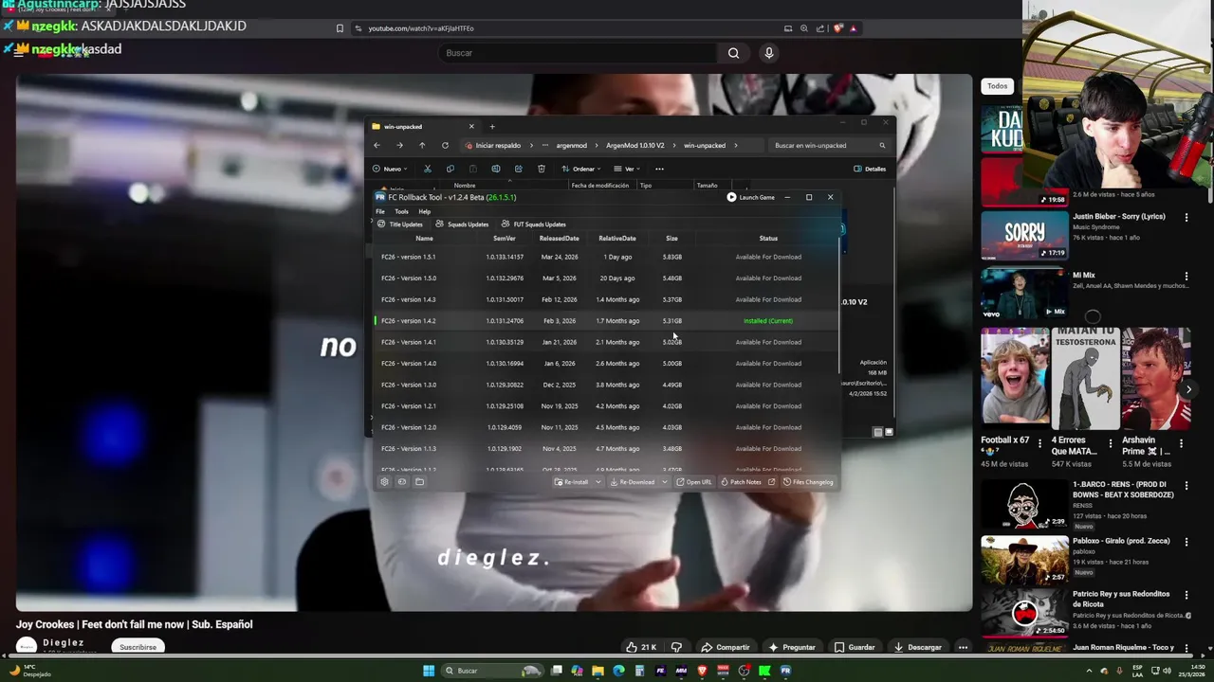
Task: Click the YouTube voice search microphone
Action: pos(769,53)
